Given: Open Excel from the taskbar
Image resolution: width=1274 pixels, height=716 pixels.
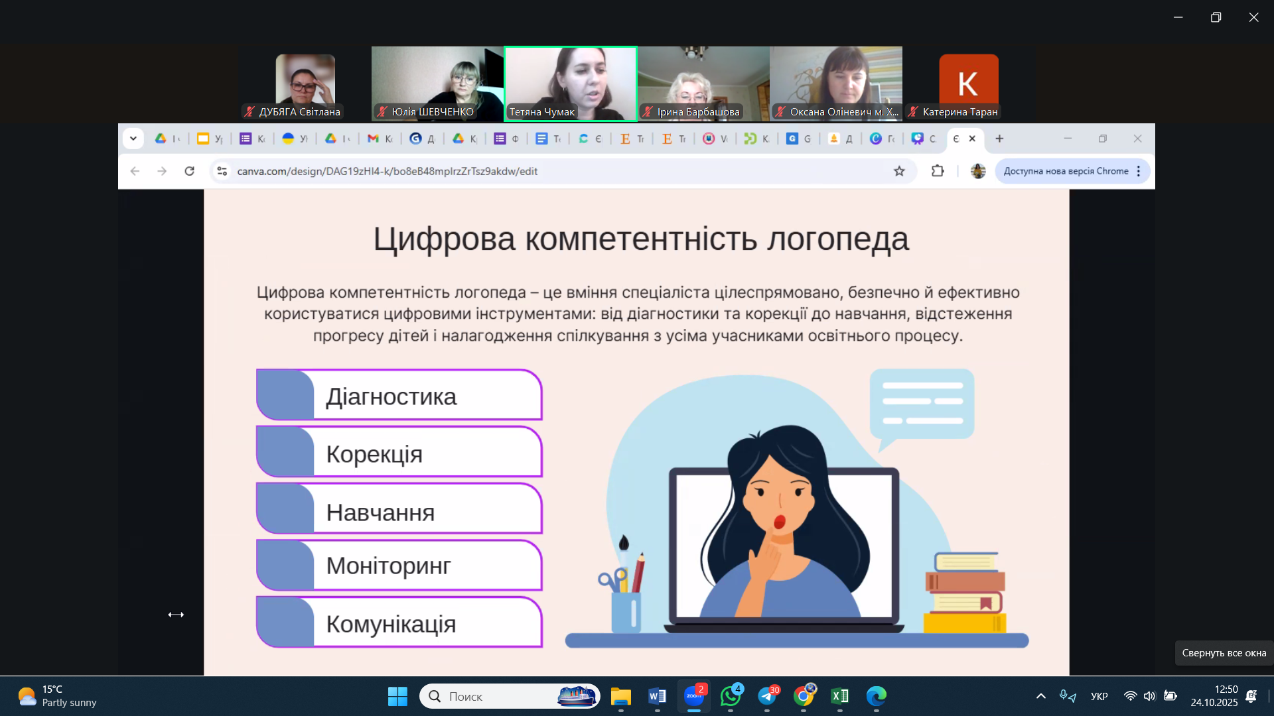Looking at the screenshot, I should point(840,696).
